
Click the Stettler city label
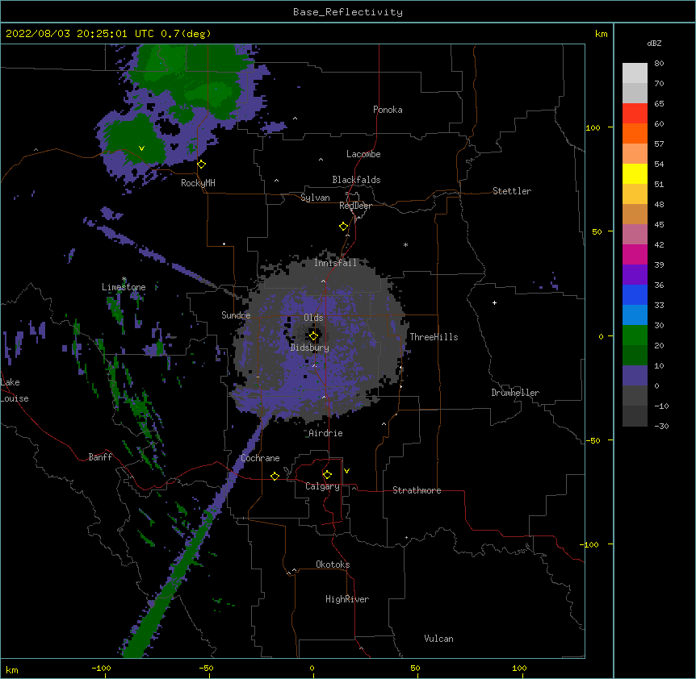pyautogui.click(x=512, y=191)
